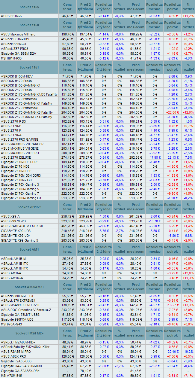Screen dimensions: 195x378
Task: Click the ASUS Z170-A row label
Action: 11,135
